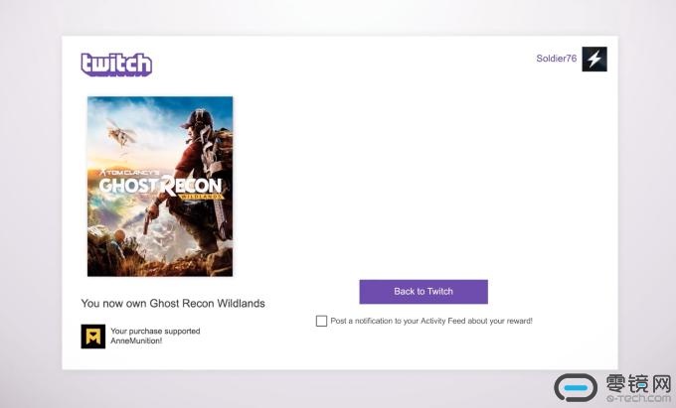
Task: Click the 零镜网 watermark text
Action: point(638,382)
